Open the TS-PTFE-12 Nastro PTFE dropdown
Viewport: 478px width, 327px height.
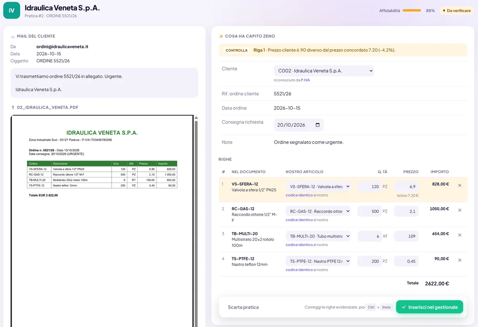tap(318, 261)
